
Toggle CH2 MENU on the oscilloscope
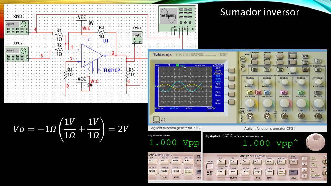coord(267,92)
